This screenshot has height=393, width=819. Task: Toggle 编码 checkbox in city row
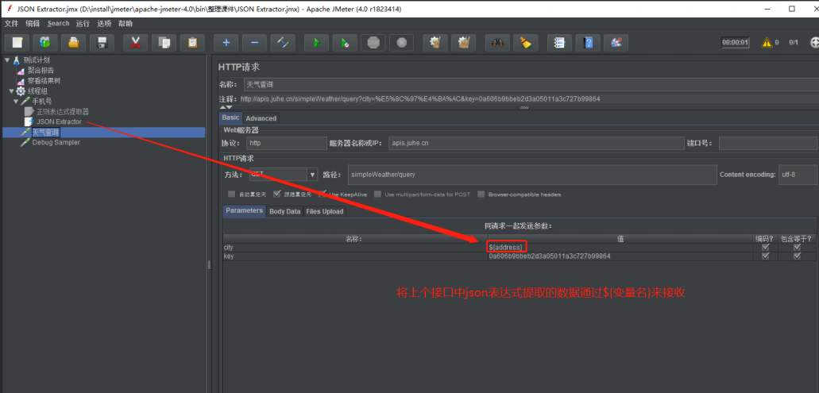(765, 248)
